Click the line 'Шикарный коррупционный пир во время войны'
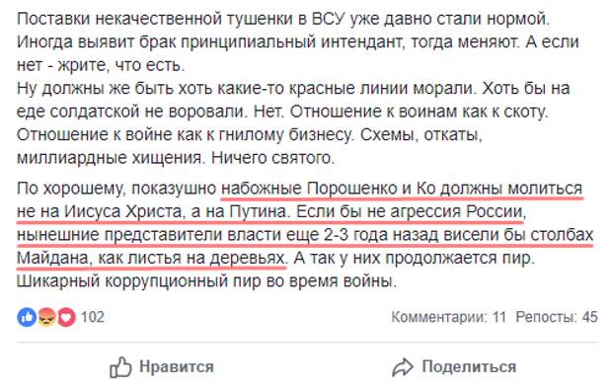 tap(206, 281)
